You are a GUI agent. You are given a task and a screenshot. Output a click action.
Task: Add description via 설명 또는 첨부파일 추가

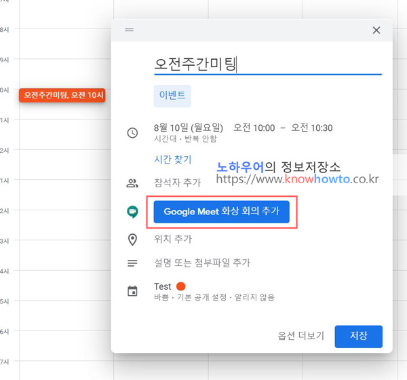(x=202, y=263)
